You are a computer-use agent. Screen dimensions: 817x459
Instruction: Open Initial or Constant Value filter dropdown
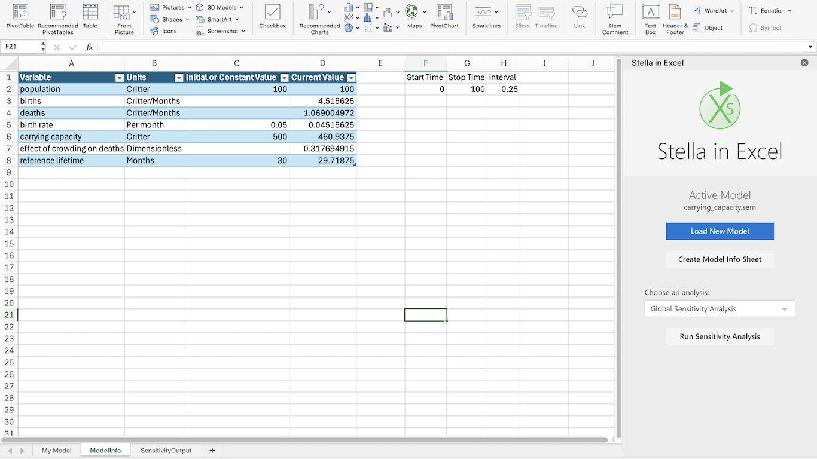pos(285,78)
